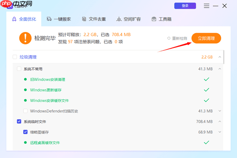Image resolution: width=237 pixels, height=158 pixels.
Task: Select the Windows更新缓存 item text
Action: [x=46, y=90]
